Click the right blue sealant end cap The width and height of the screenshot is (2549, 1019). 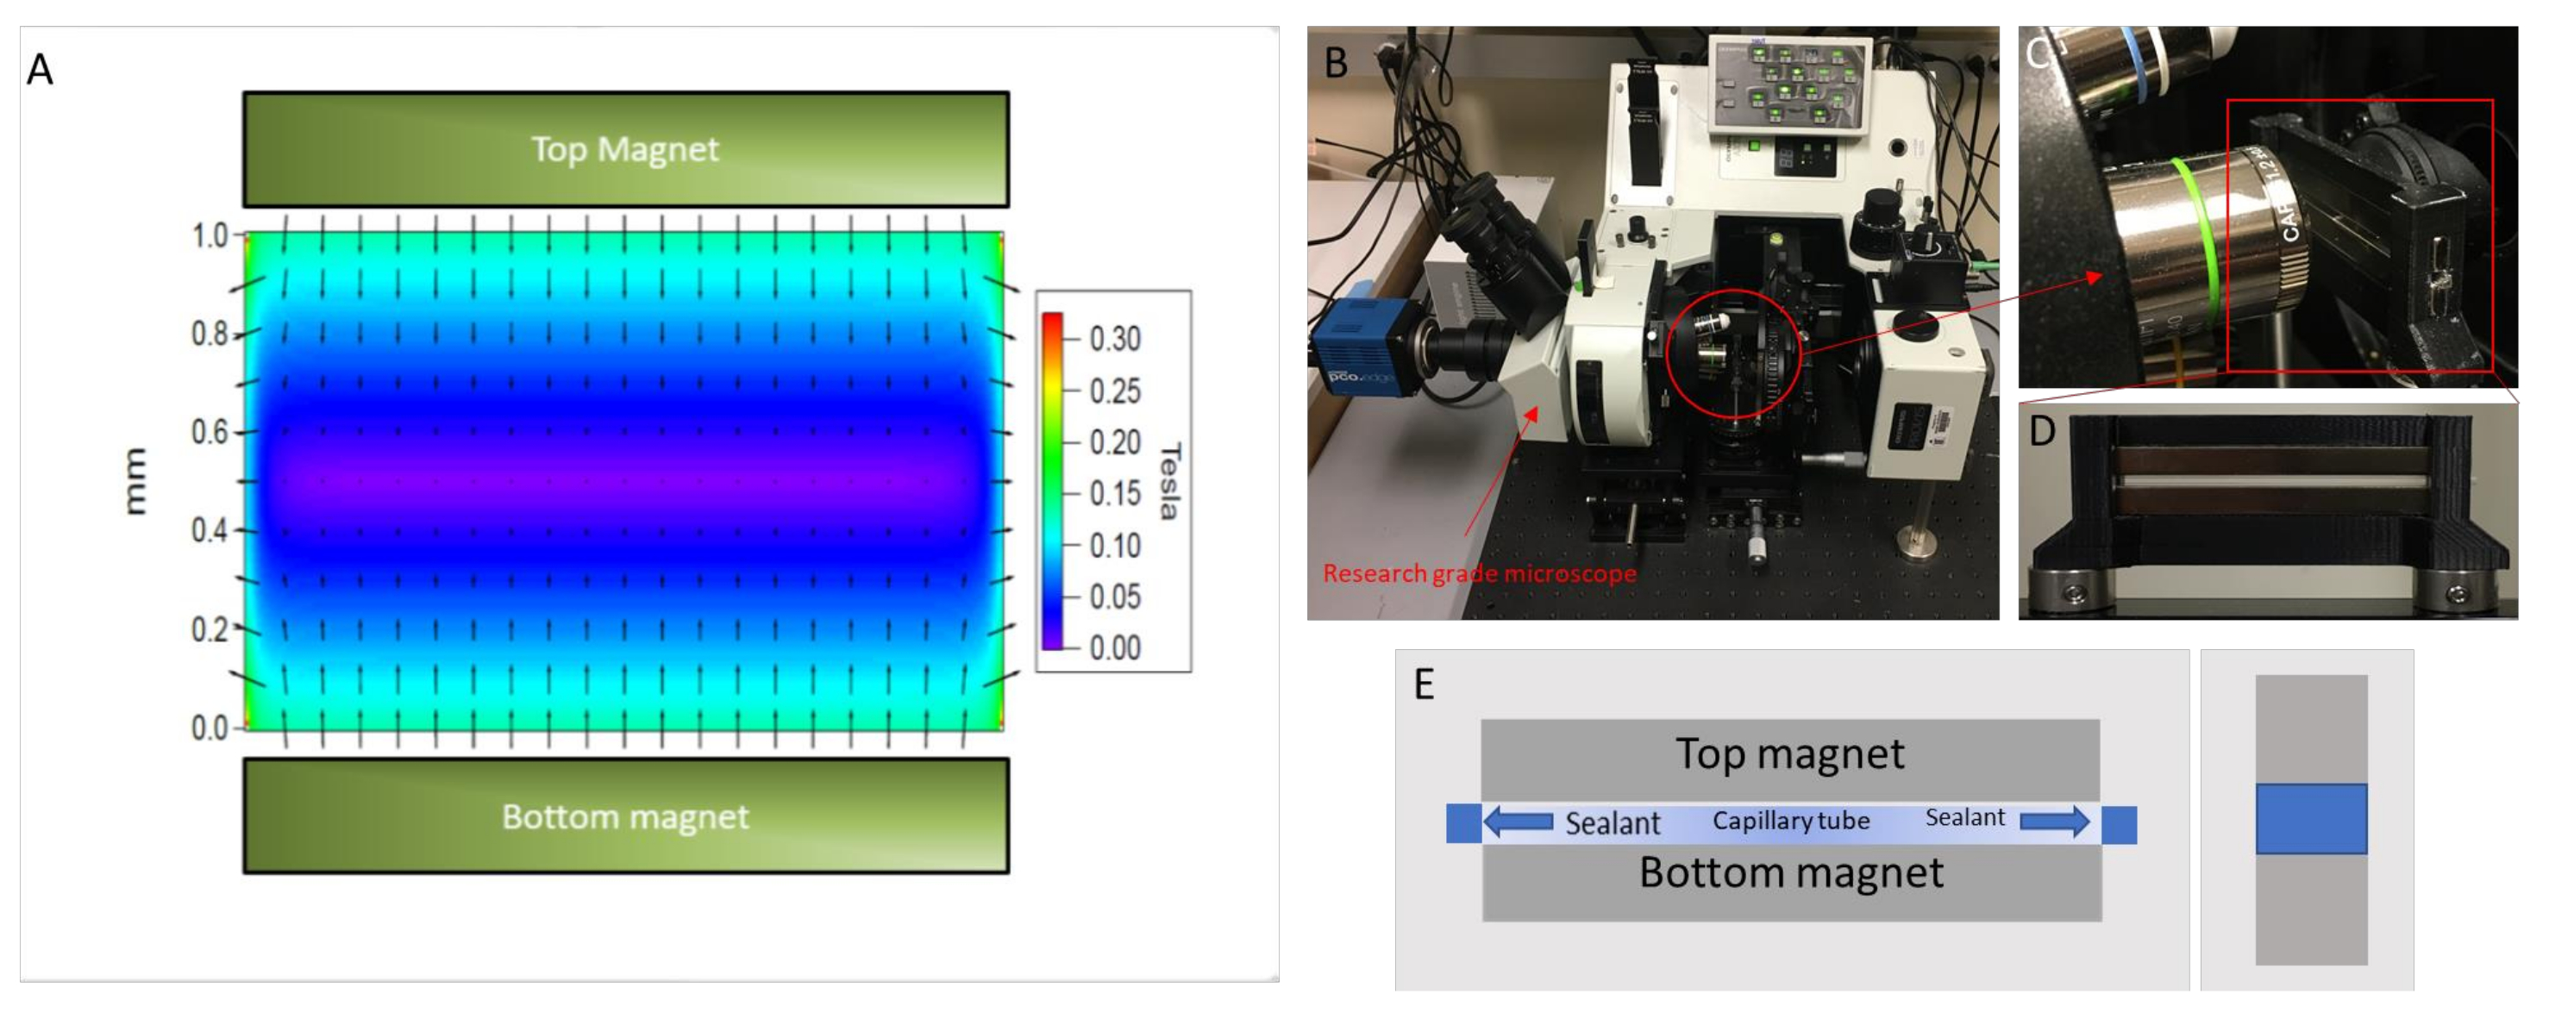tap(2119, 825)
